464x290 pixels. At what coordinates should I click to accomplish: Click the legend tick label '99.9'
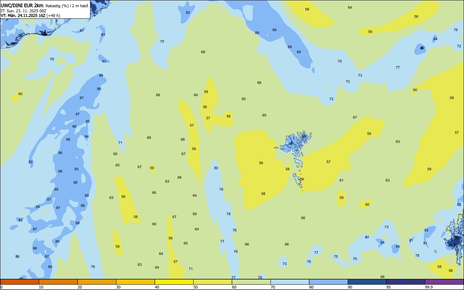[428, 287]
